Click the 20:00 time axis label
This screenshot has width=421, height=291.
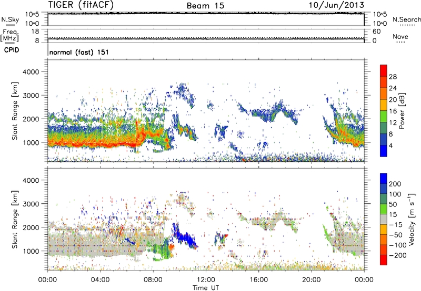311,280
